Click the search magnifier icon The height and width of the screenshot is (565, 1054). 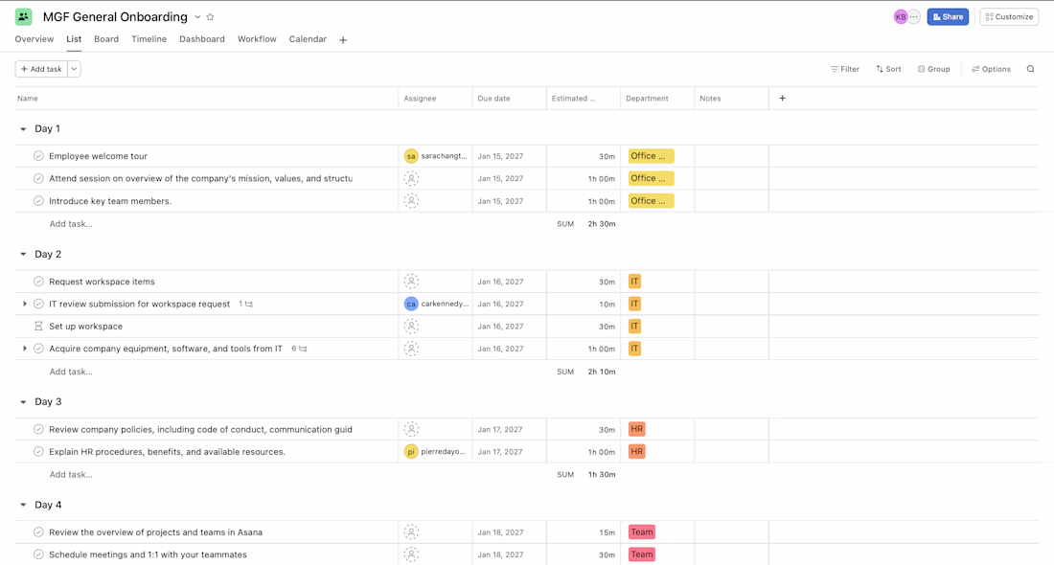pos(1030,69)
